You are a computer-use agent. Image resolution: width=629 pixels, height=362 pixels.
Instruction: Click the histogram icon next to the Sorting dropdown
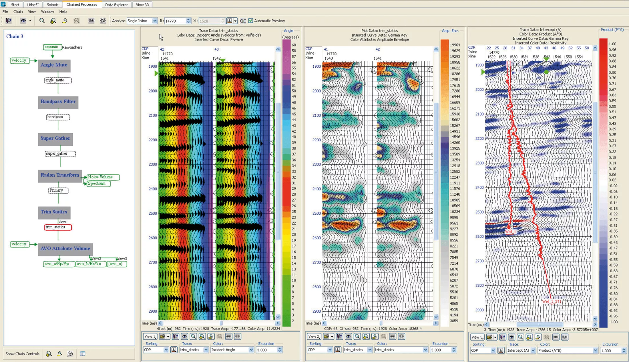[174, 350]
